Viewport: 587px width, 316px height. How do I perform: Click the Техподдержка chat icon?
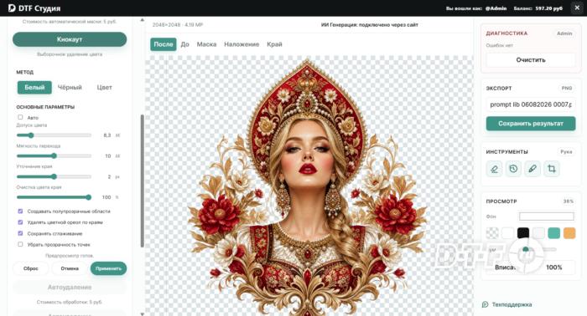(486, 304)
